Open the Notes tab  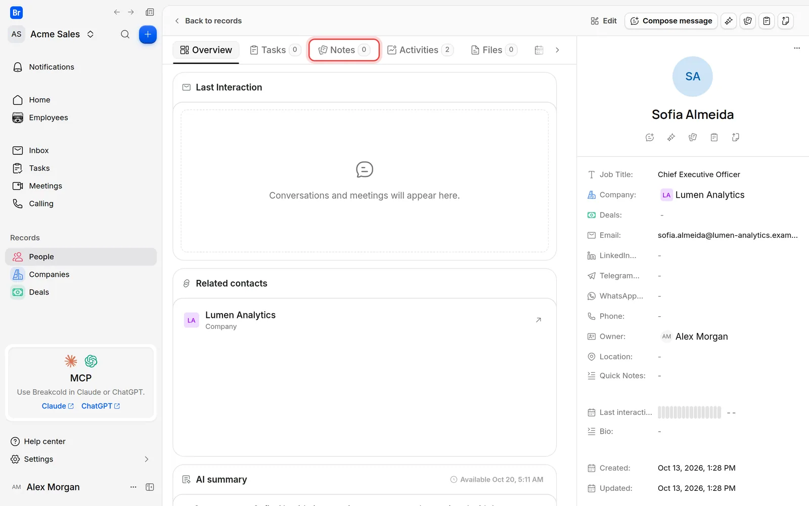click(344, 50)
